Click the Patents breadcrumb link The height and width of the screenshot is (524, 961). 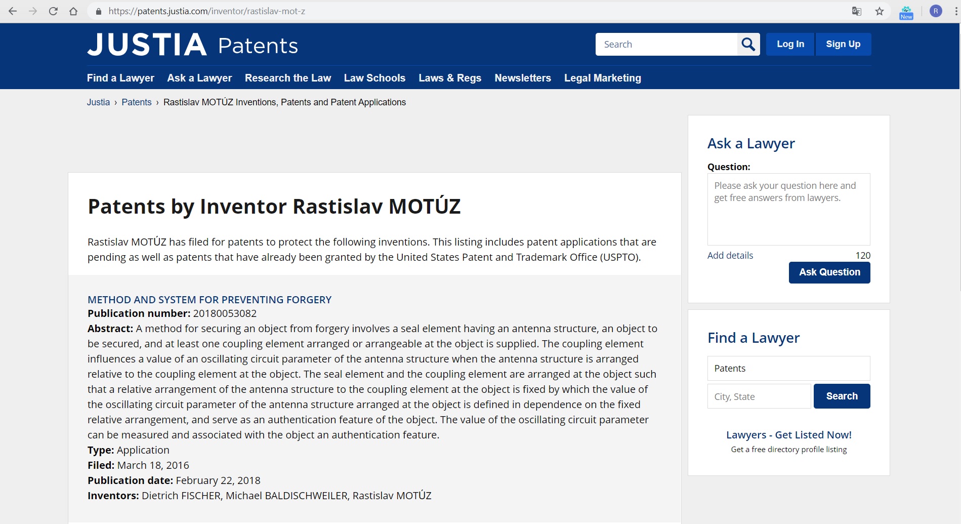point(137,102)
